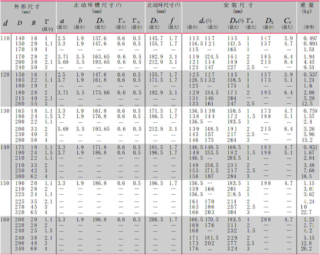Click D1 value 196.8
The height and width of the screenshot is (255, 320).
[100, 220]
